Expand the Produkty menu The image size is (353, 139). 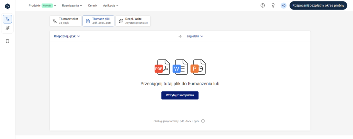tap(42, 6)
